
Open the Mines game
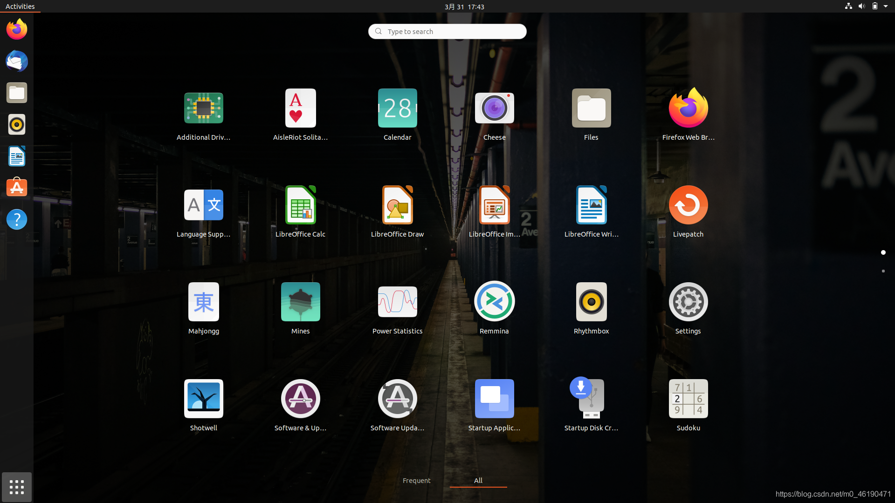pos(300,302)
